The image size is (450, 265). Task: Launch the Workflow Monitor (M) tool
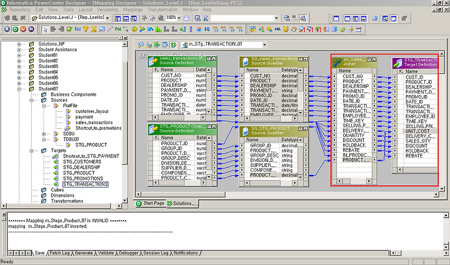(x=31, y=29)
